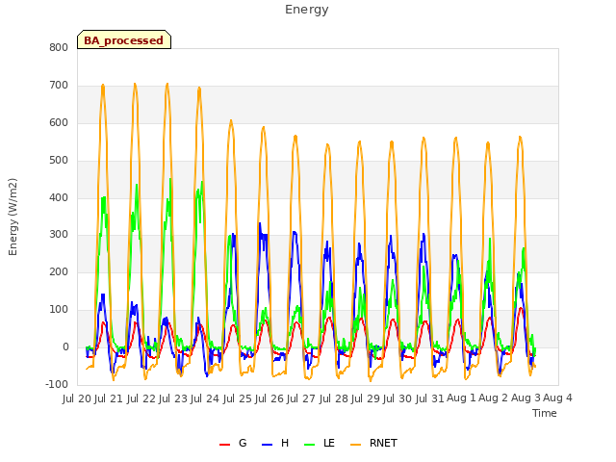This screenshot has height=462, width=616.
Task: Click the orange RNET legend color marker
Action: coord(355,445)
